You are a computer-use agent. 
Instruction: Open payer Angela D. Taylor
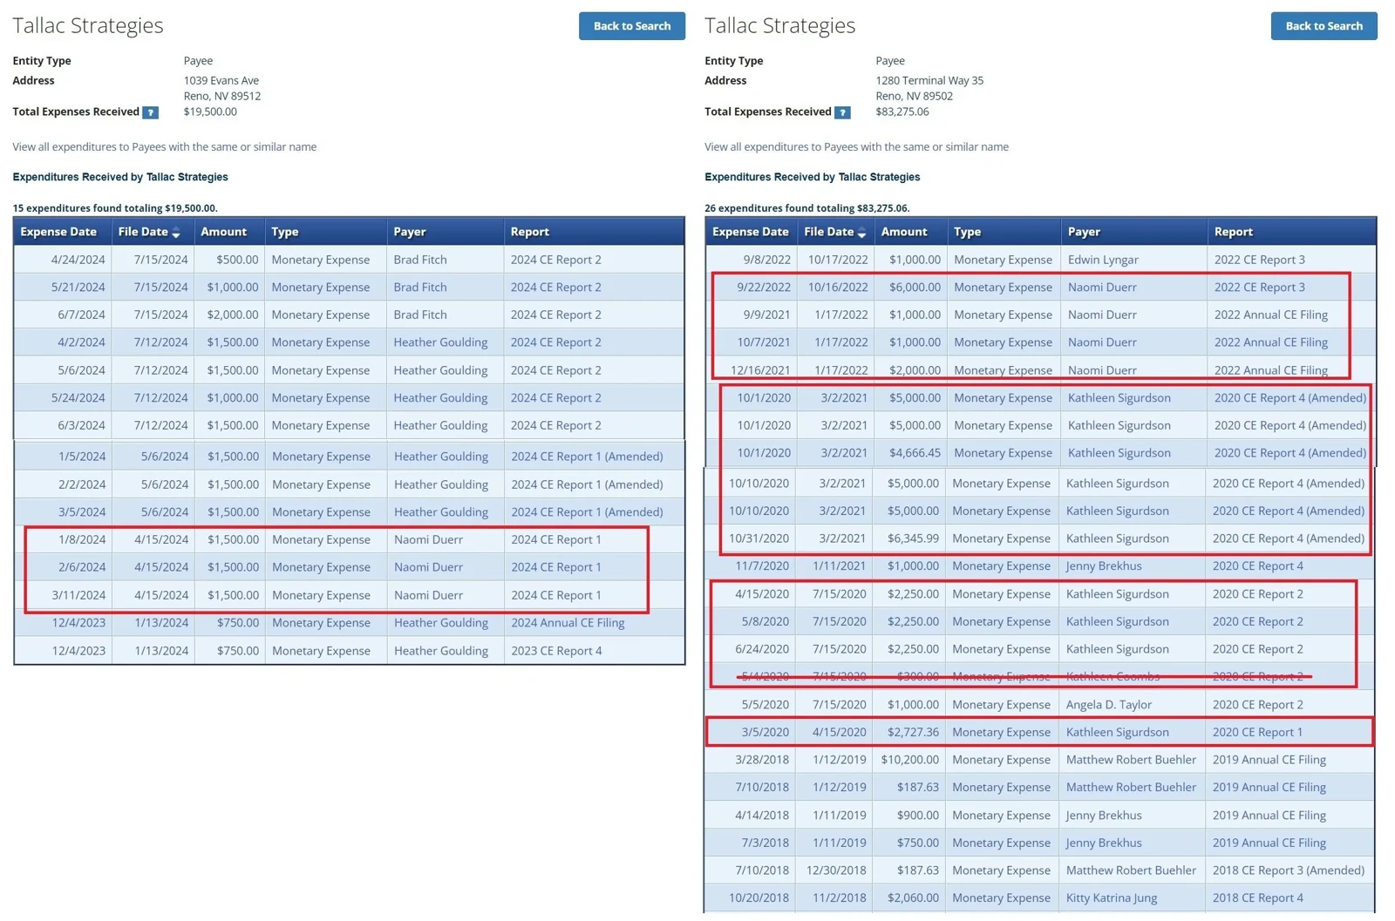(x=1109, y=705)
